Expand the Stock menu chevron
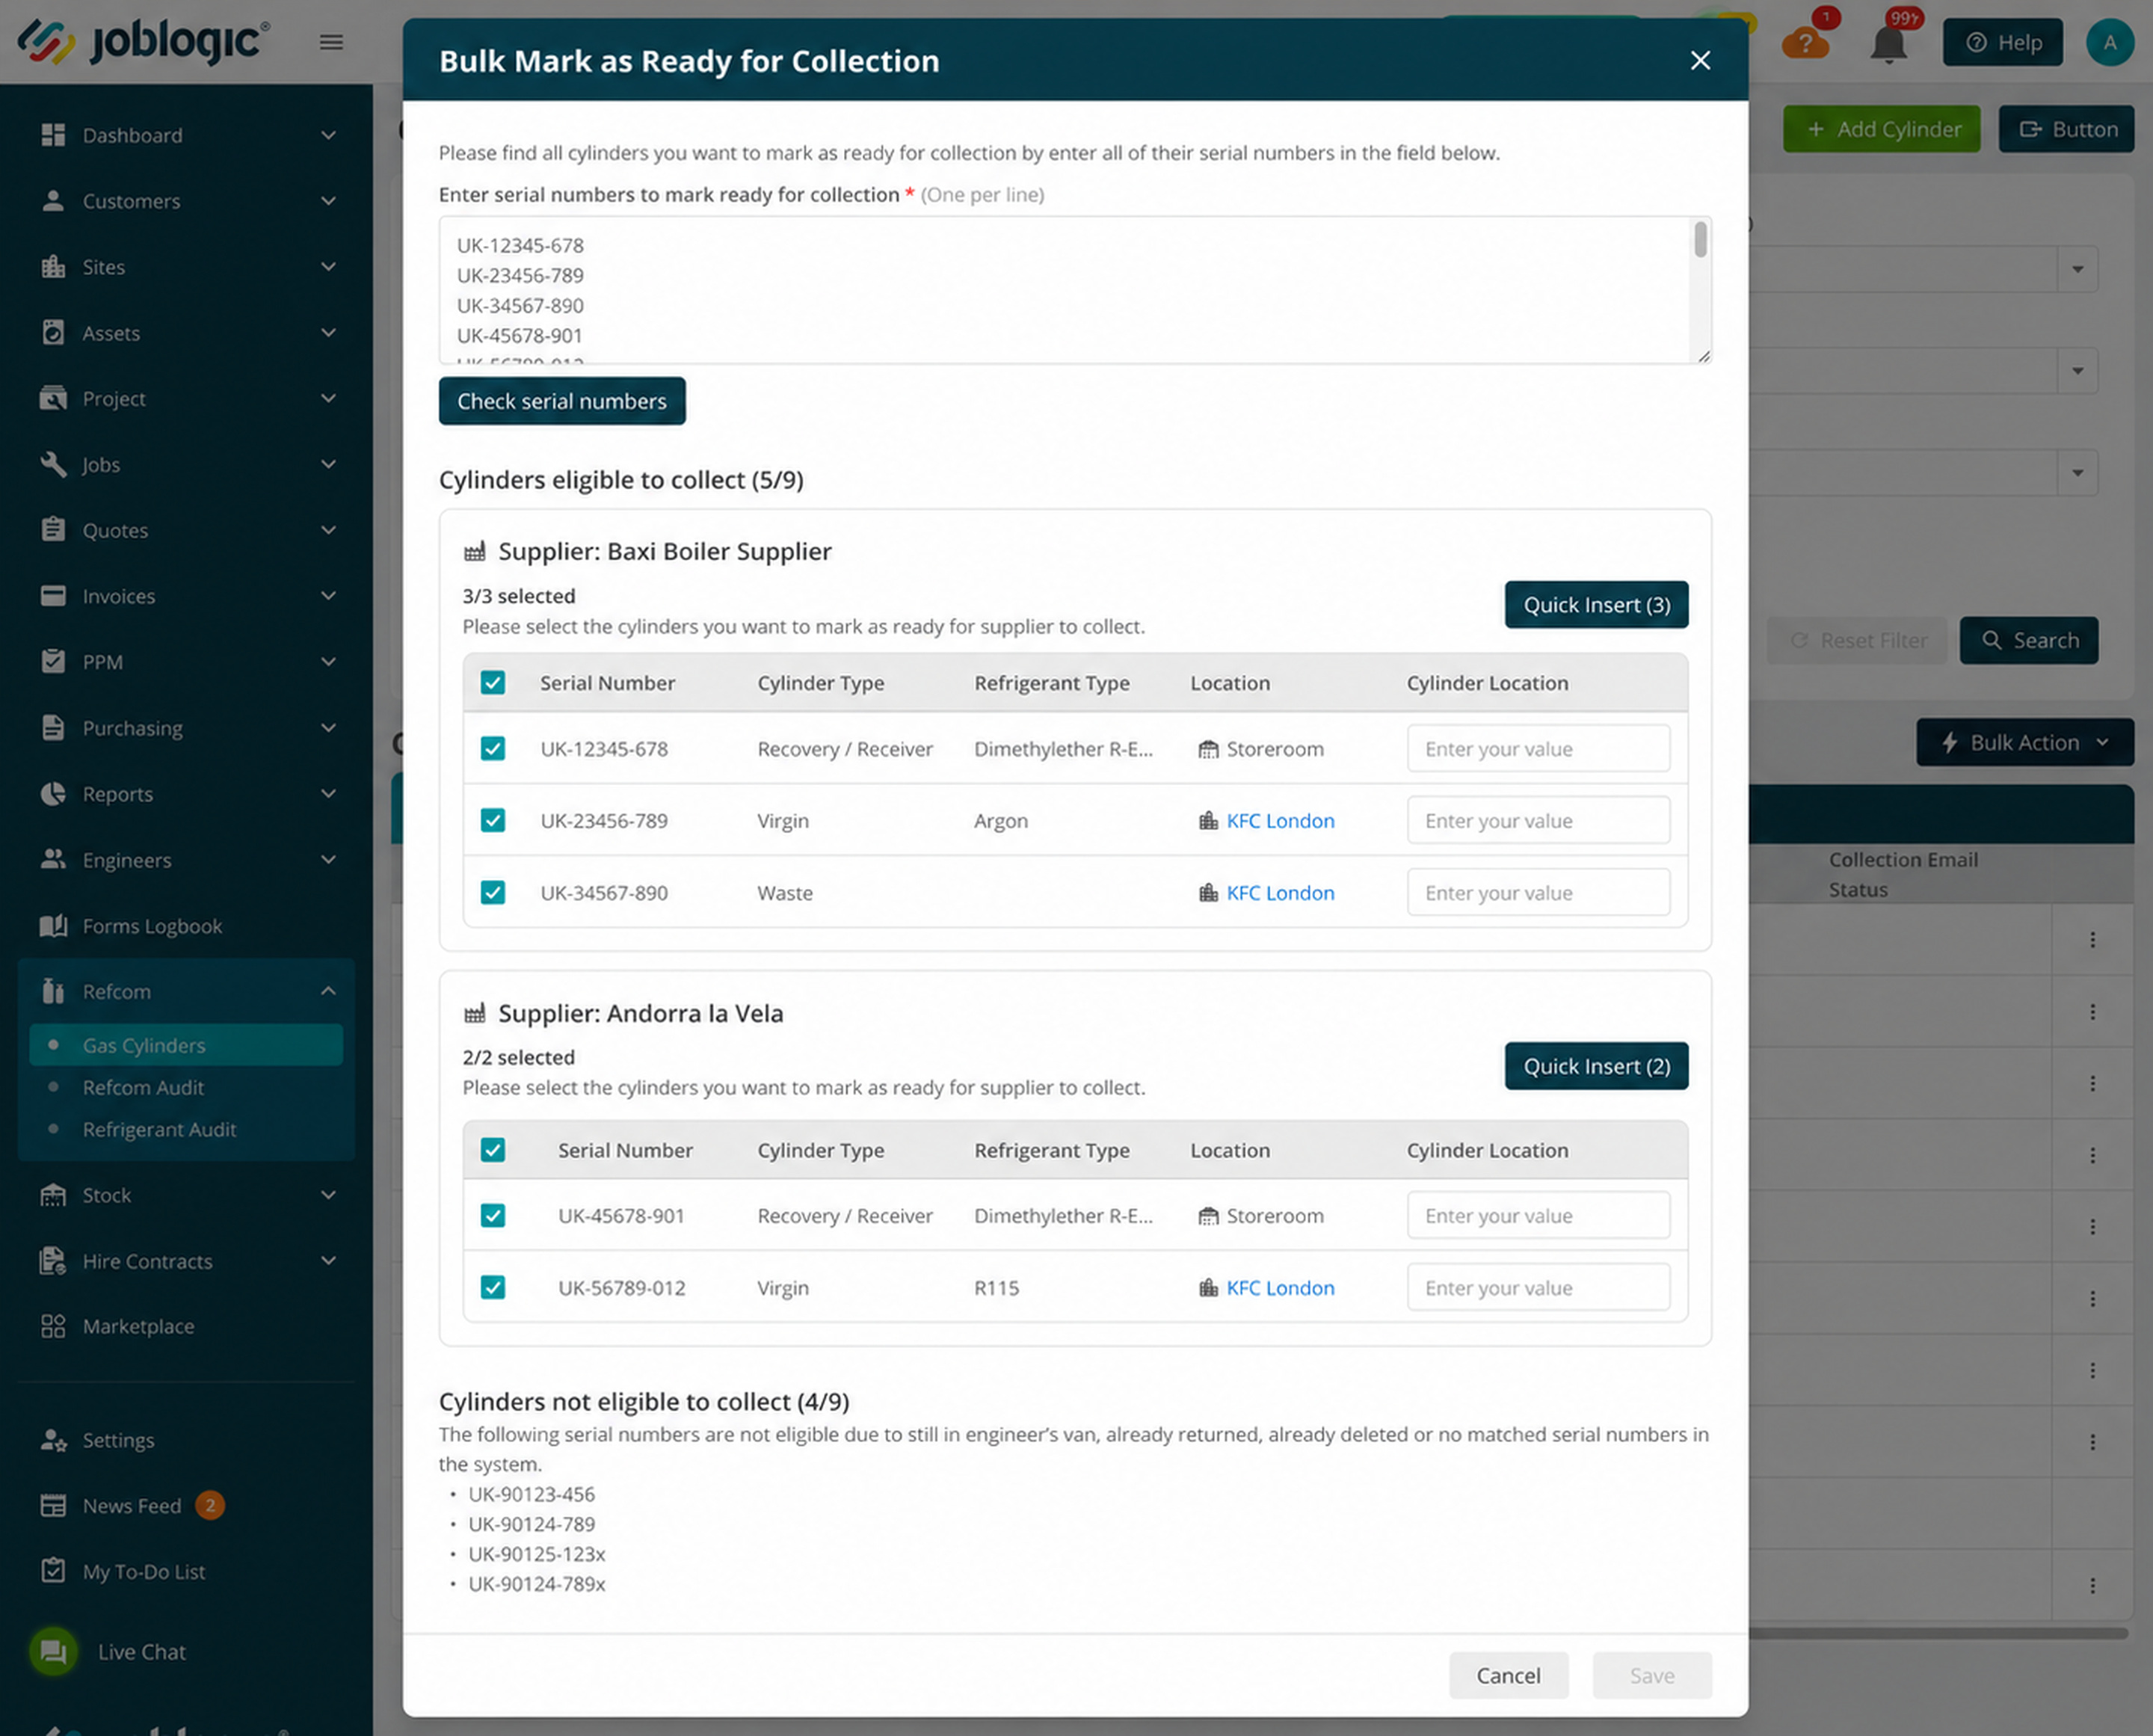The width and height of the screenshot is (2153, 1736). [x=328, y=1195]
